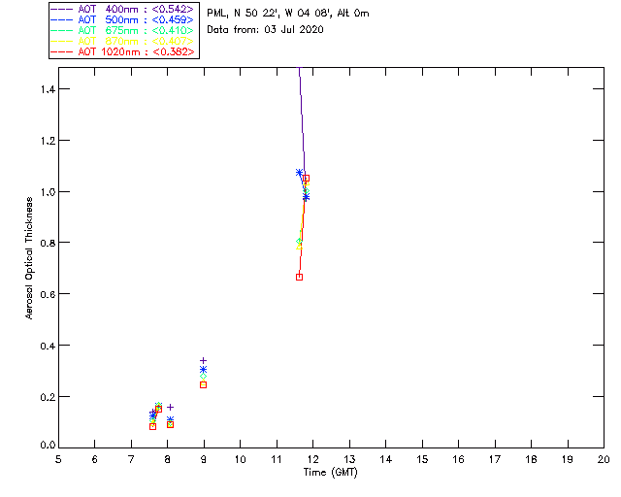Viewport: 621px width, 497px height.
Task: Click the red square marker near 0.25
Action: (x=203, y=384)
